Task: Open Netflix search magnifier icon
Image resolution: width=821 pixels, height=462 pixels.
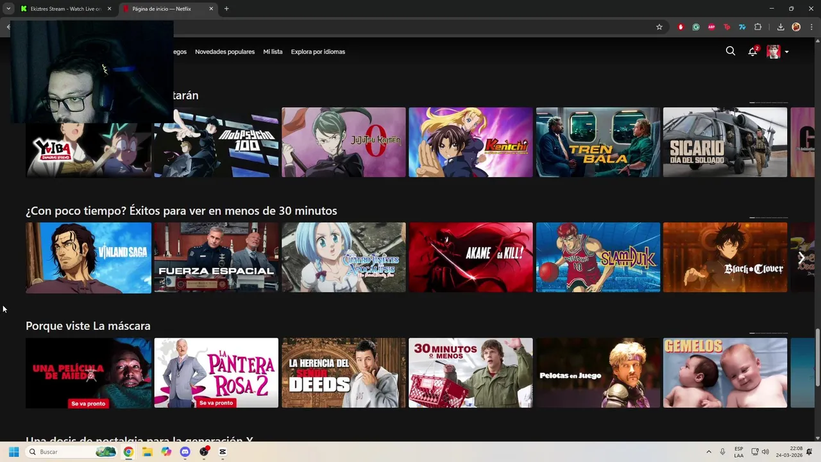Action: coord(731,51)
